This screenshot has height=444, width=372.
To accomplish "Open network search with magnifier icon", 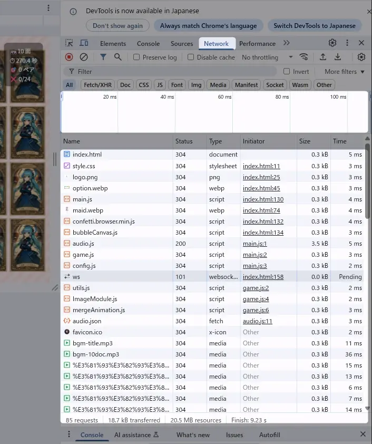I will point(118,57).
